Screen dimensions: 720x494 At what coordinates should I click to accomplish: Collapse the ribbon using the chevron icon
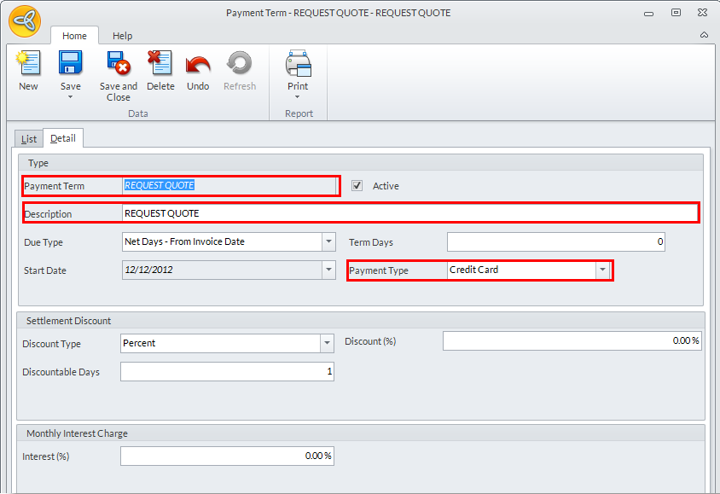click(x=704, y=35)
